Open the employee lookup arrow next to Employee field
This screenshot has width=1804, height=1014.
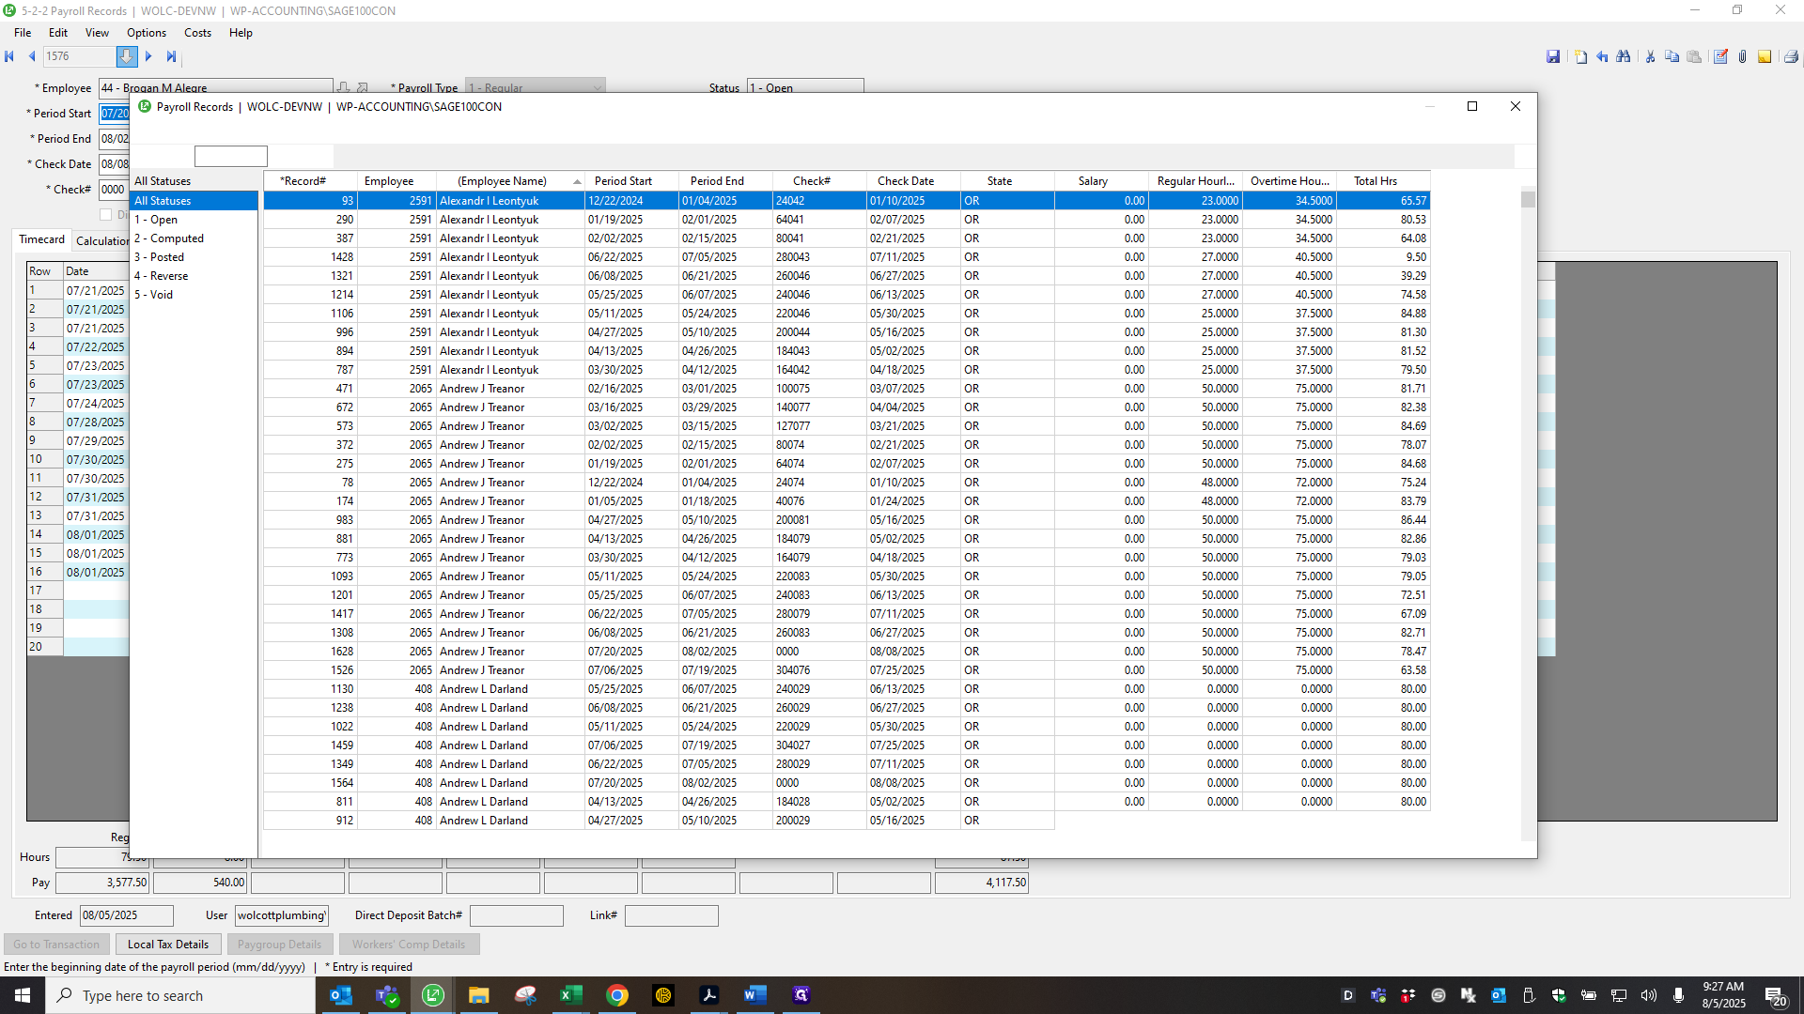[x=343, y=87]
